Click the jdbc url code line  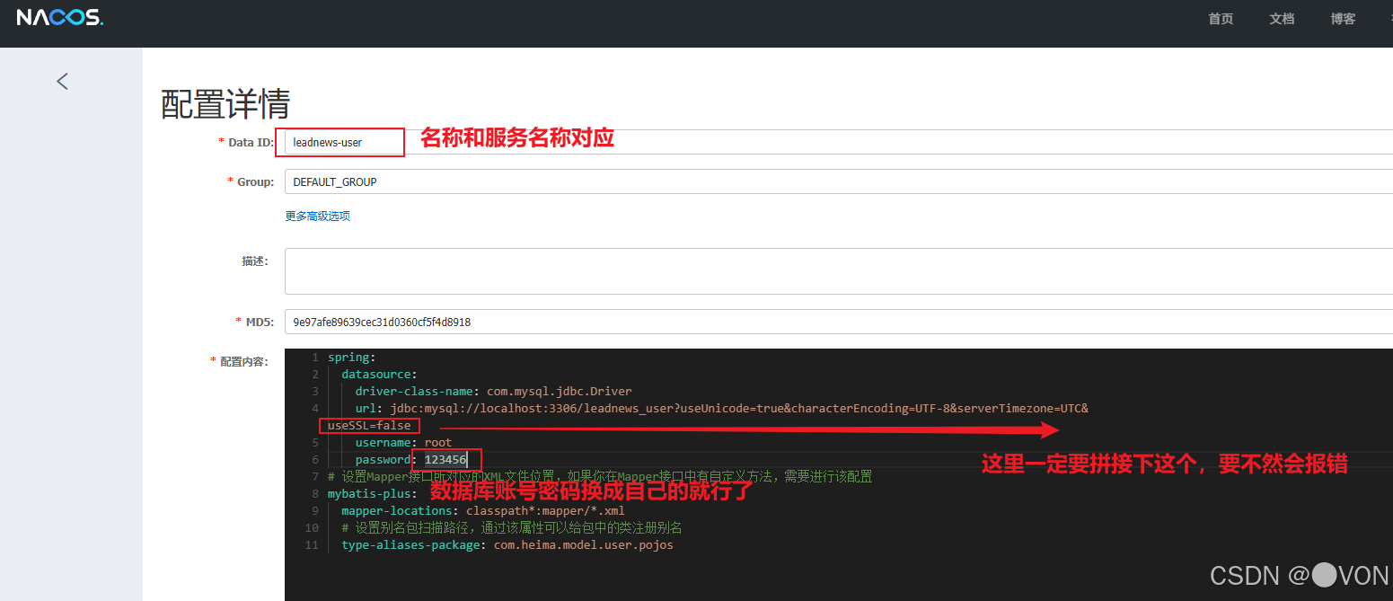721,409
